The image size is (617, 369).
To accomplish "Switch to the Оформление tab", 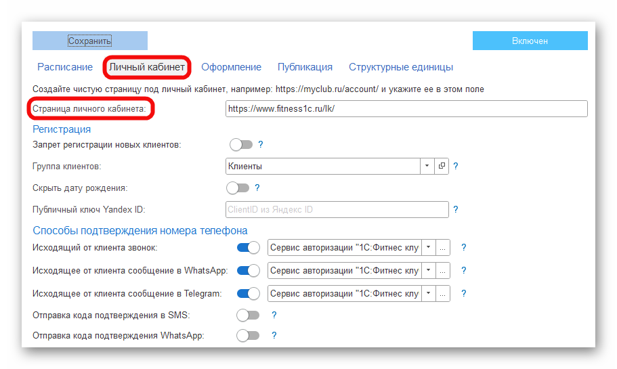I will 232,67.
